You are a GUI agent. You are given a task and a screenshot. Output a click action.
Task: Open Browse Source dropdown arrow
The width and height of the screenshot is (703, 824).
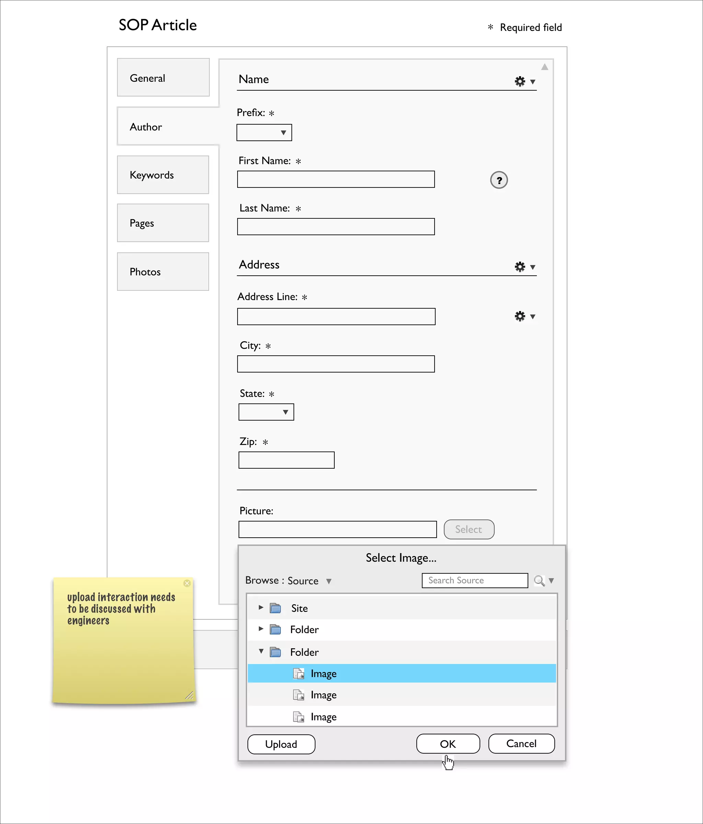click(x=329, y=581)
